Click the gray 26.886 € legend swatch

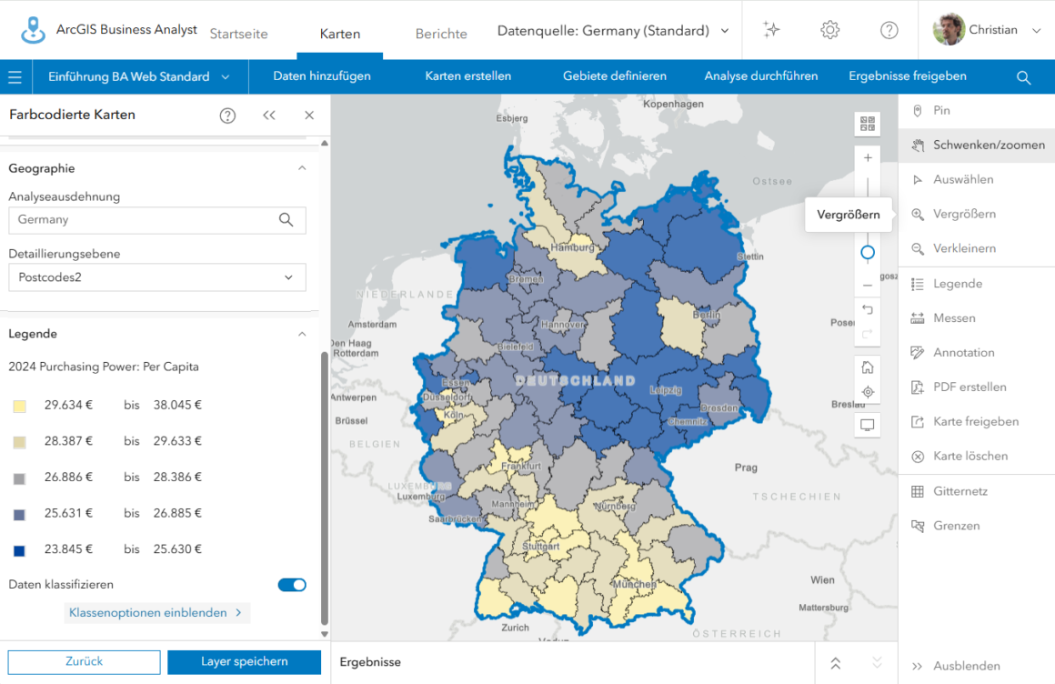[19, 478]
